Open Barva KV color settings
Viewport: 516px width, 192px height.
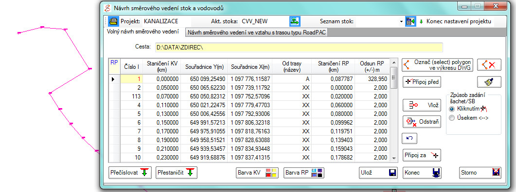click(257, 173)
